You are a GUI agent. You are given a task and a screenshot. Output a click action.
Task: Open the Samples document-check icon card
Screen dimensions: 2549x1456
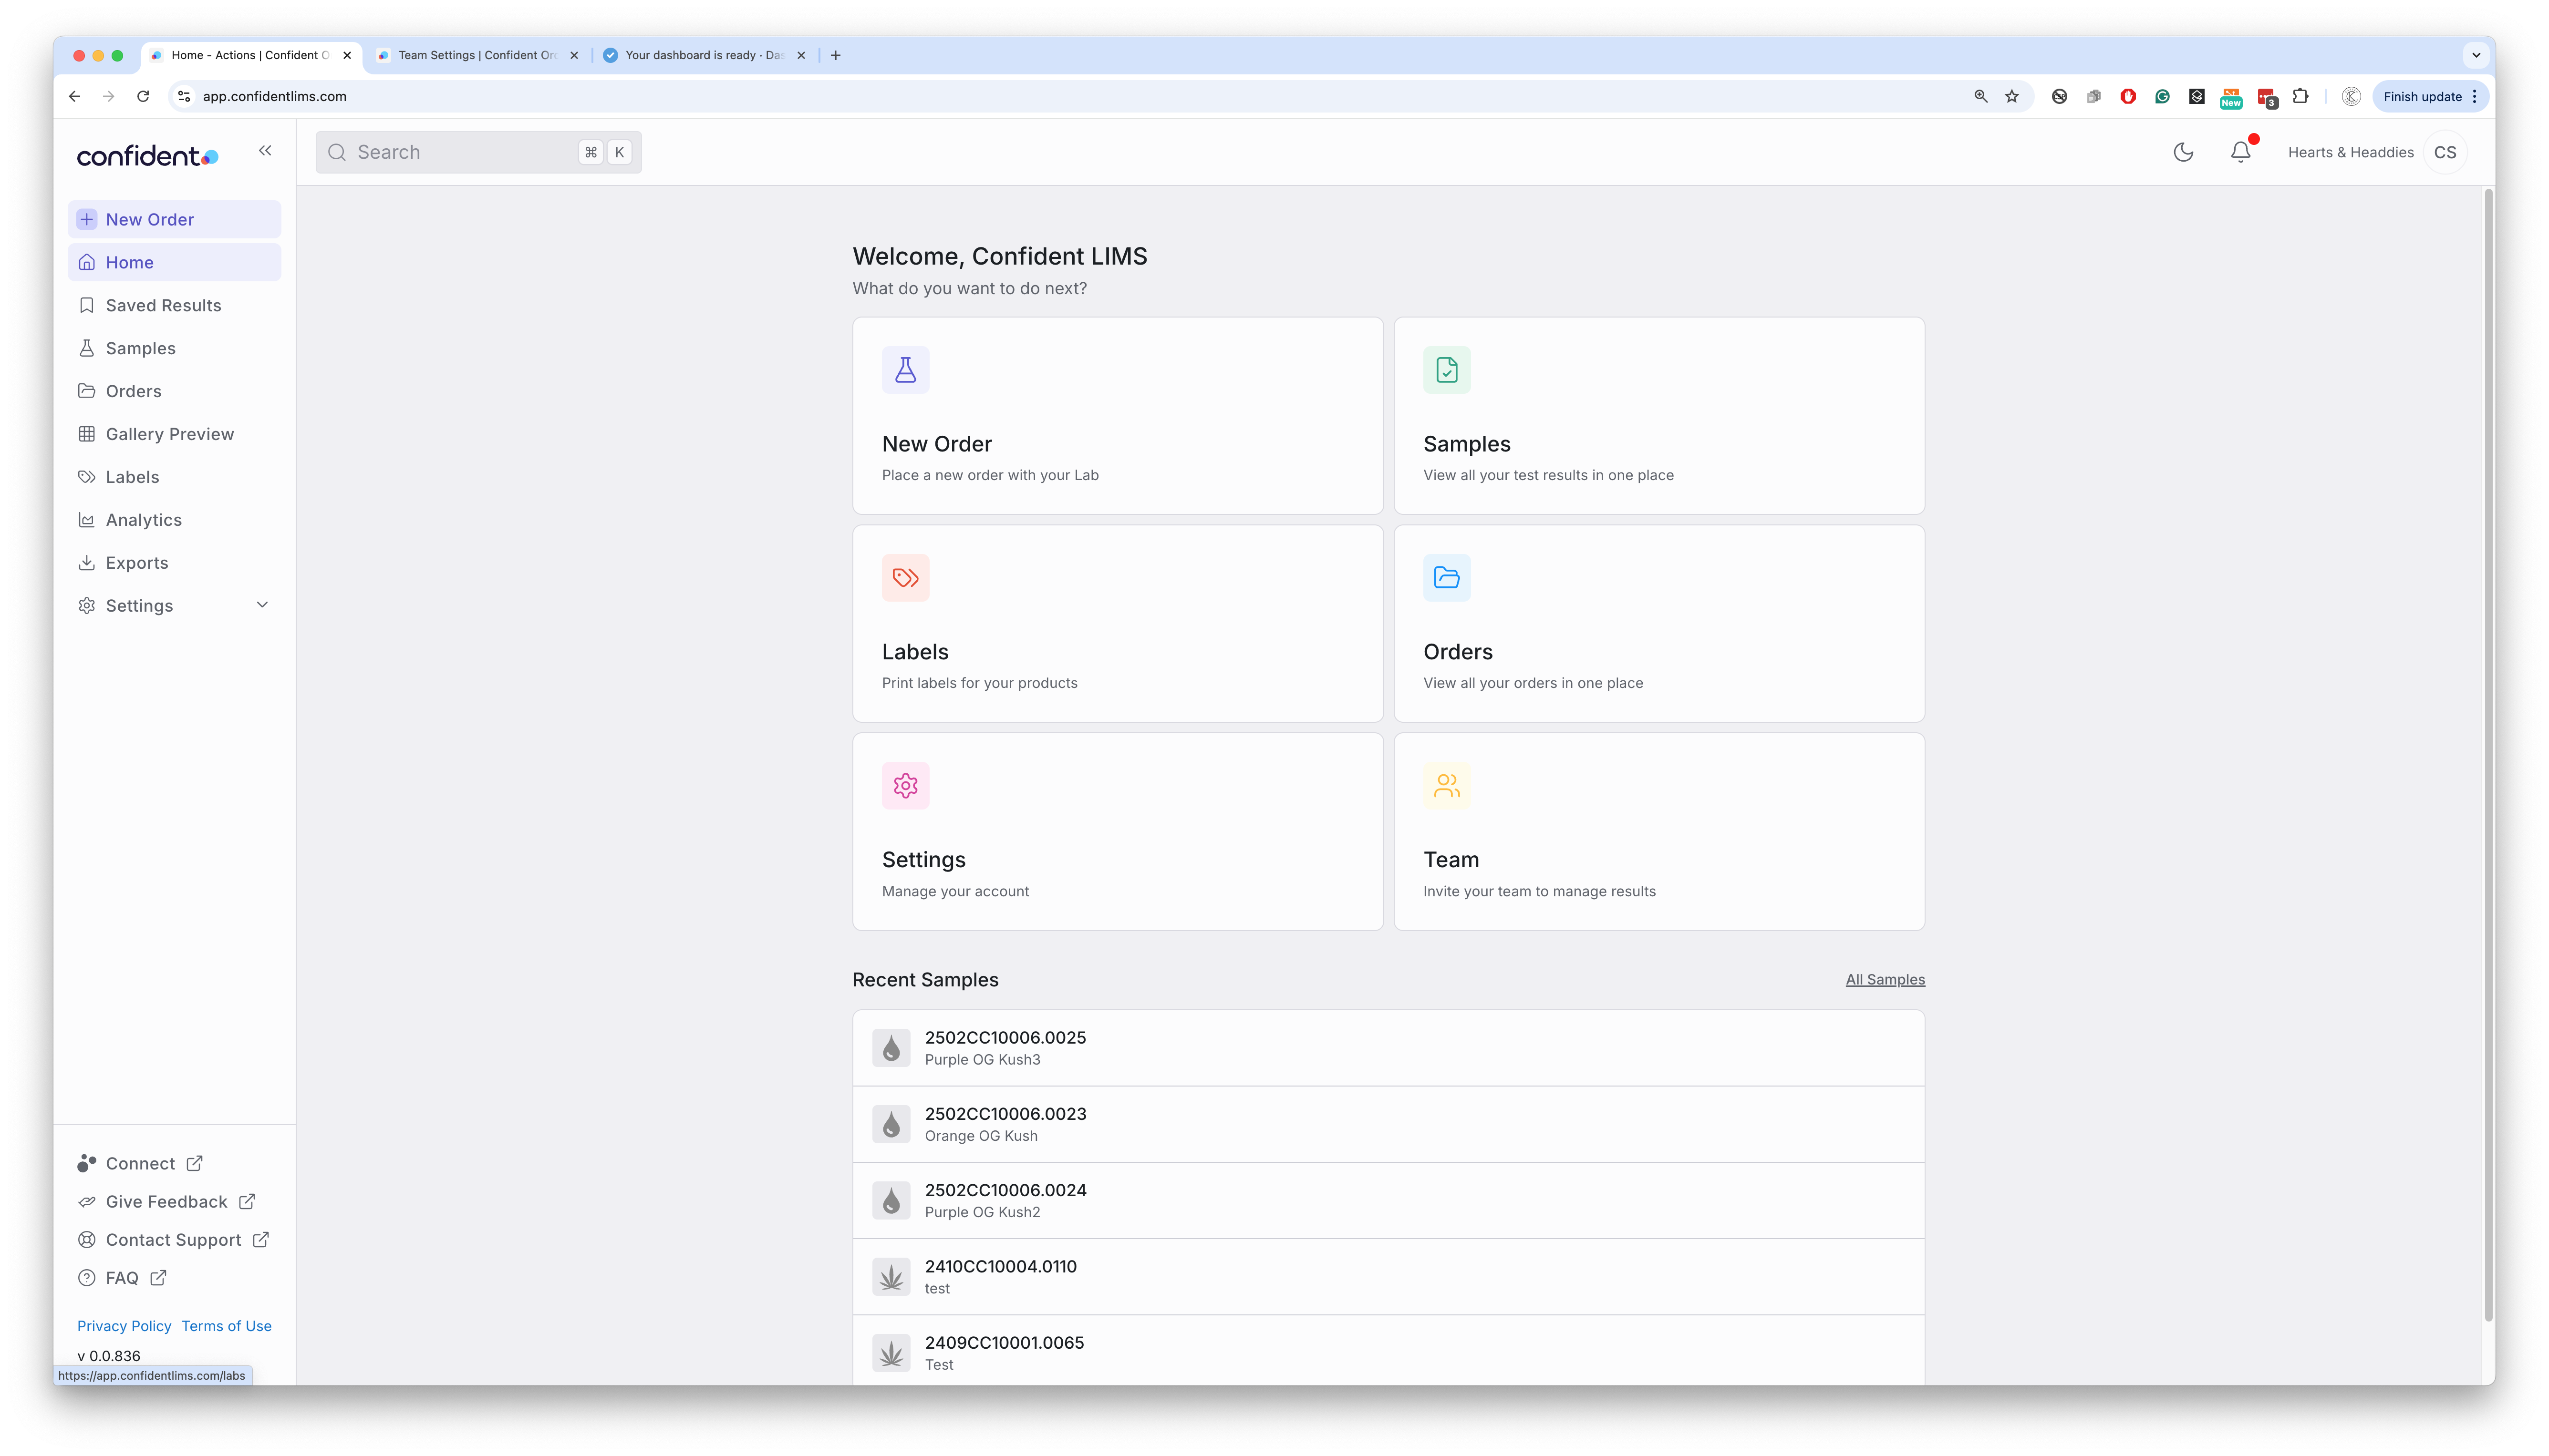tap(1447, 370)
